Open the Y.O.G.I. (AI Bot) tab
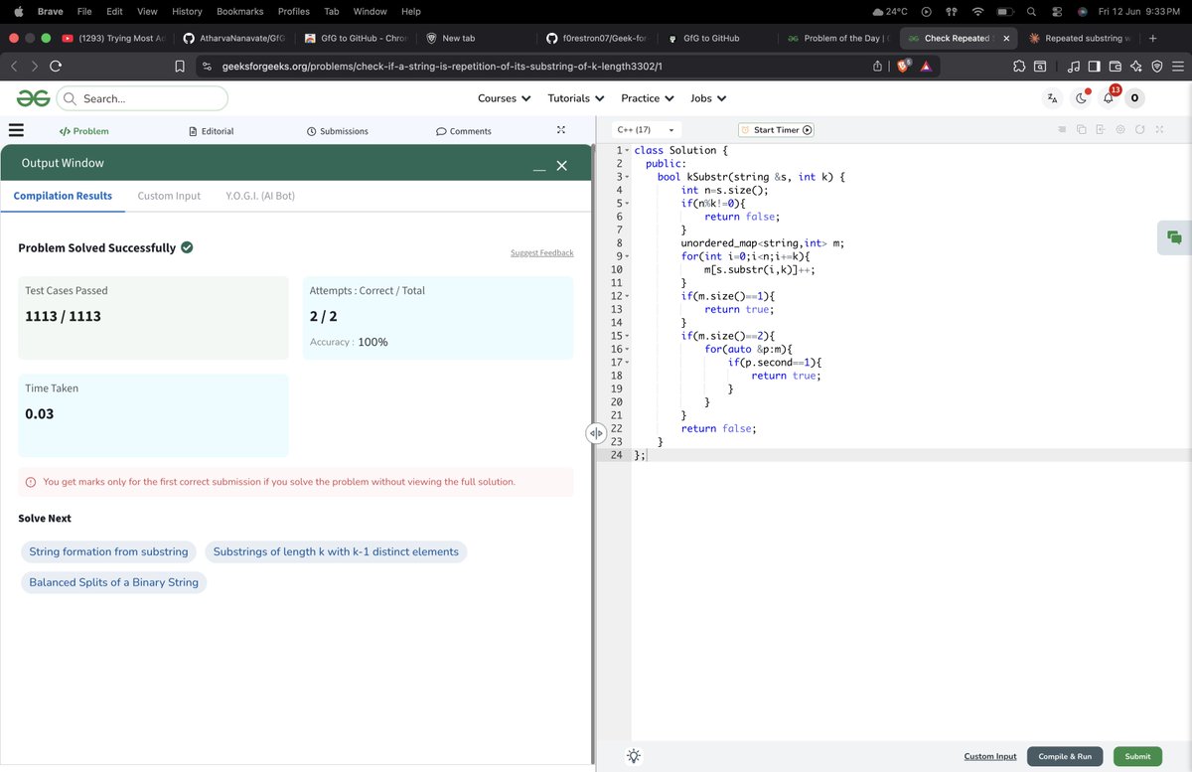1192x772 pixels. pyautogui.click(x=260, y=196)
